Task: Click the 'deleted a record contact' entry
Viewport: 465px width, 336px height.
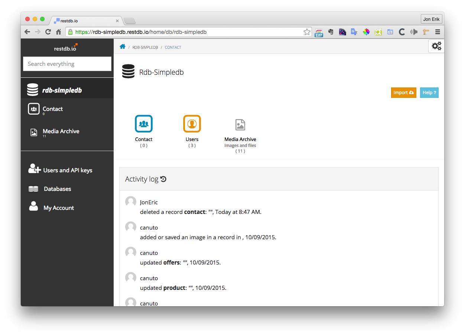Action: [x=201, y=212]
